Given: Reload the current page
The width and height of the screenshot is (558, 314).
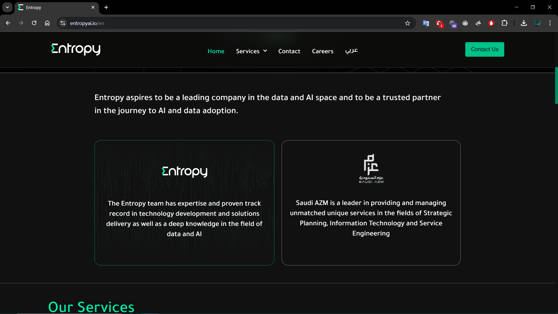Looking at the screenshot, I should tap(34, 23).
